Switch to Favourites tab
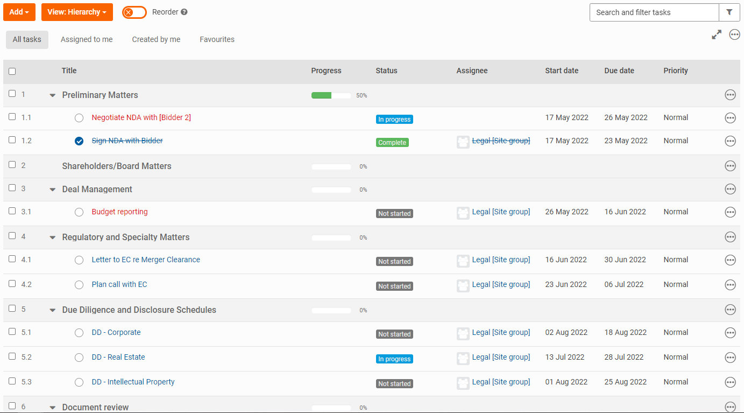This screenshot has width=744, height=413. [x=217, y=39]
